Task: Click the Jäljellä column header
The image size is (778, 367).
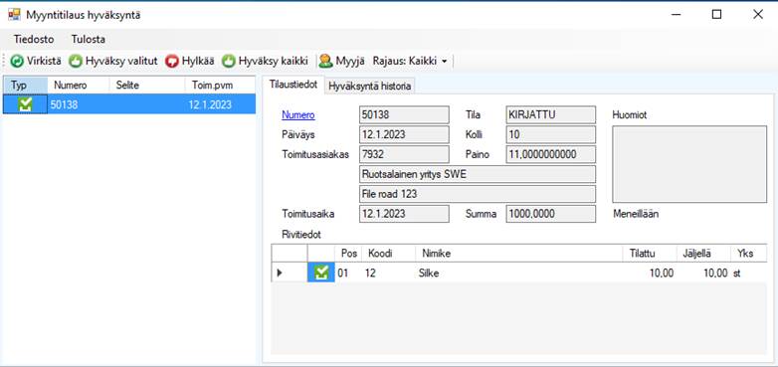Action: pyautogui.click(x=703, y=254)
